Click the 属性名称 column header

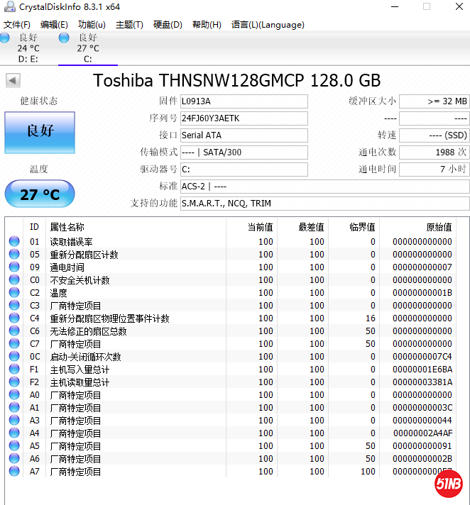point(67,227)
